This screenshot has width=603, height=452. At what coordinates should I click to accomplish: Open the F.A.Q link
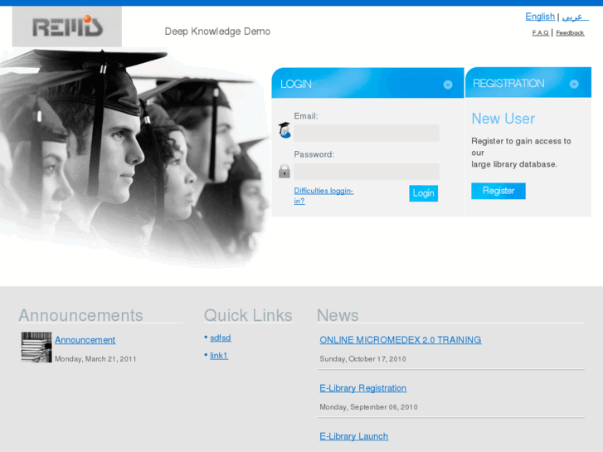pyautogui.click(x=540, y=32)
